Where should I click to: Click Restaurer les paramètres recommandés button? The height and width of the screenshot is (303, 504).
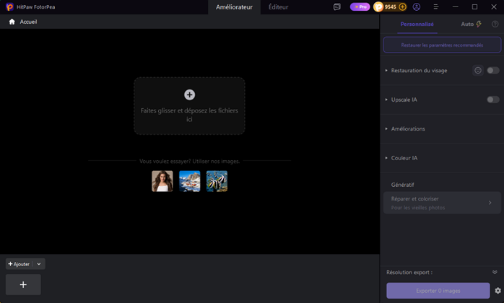pos(442,45)
